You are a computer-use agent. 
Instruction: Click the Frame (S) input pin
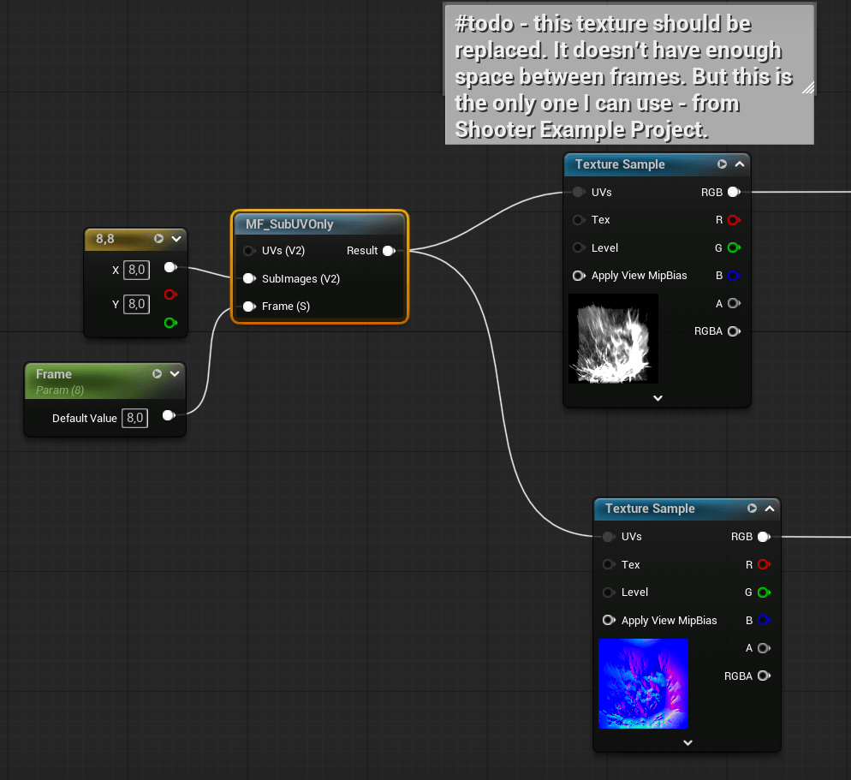click(248, 306)
